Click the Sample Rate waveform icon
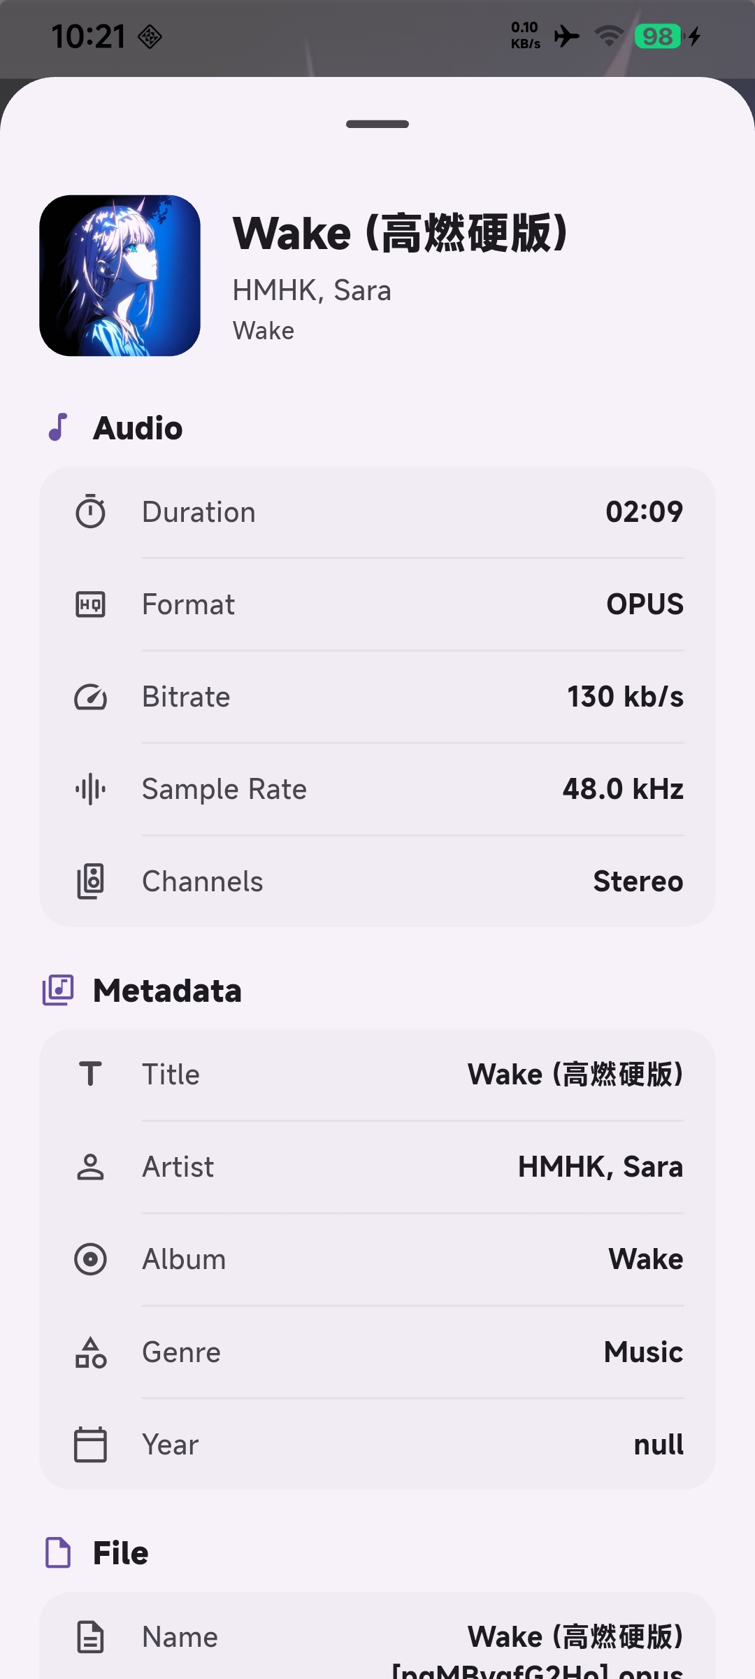The width and height of the screenshot is (755, 1679). tap(90, 789)
